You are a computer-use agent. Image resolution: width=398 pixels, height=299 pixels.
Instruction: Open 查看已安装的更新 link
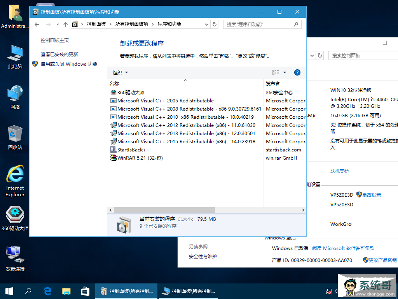click(x=59, y=54)
